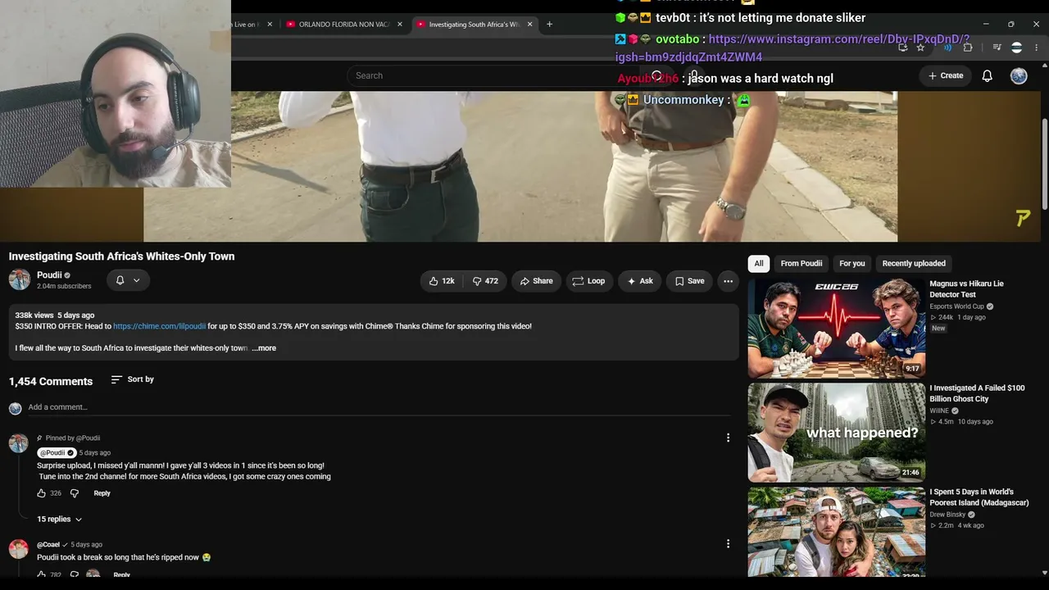Screen dimensions: 1049x590
Task: Save the video to a playlist
Action: (x=689, y=281)
